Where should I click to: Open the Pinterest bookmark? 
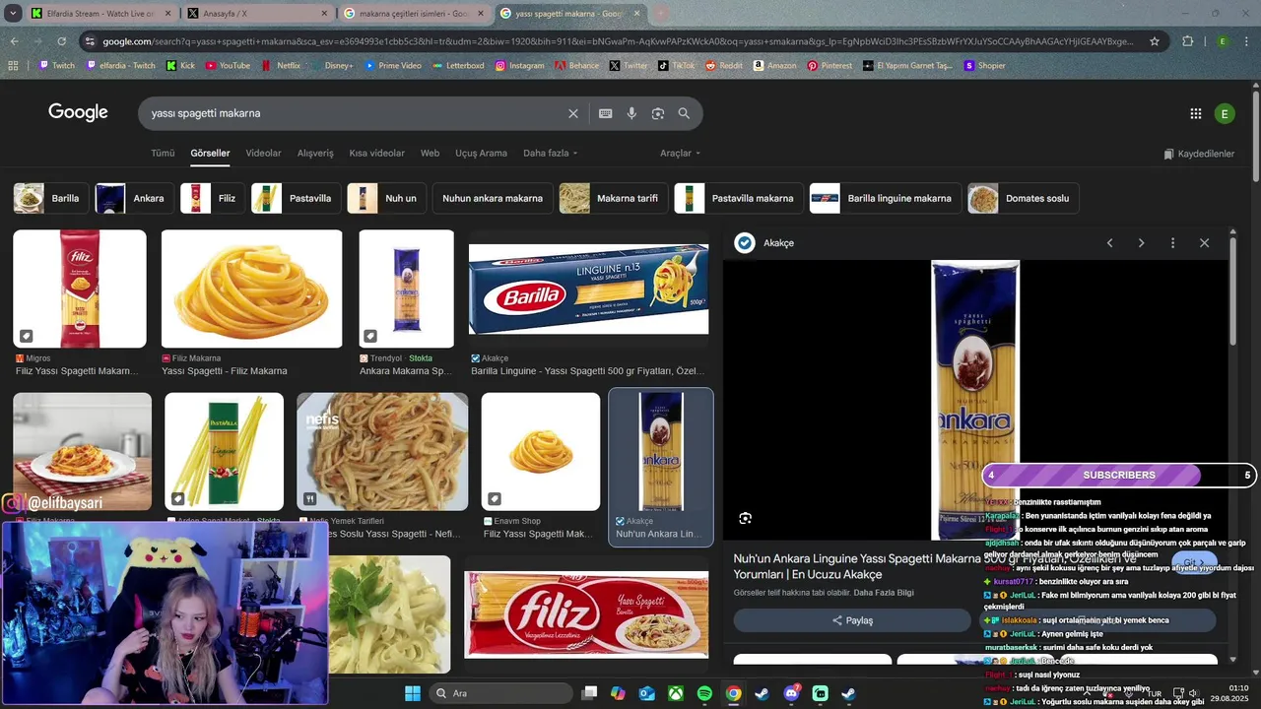pos(830,66)
